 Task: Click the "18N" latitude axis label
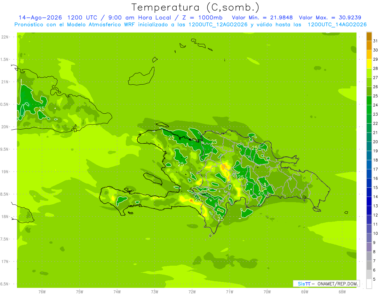(x=5, y=216)
